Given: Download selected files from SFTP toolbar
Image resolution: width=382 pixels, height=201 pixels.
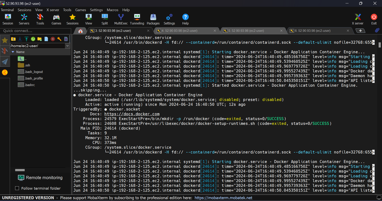Looking at the screenshot, I should coord(20,39).
